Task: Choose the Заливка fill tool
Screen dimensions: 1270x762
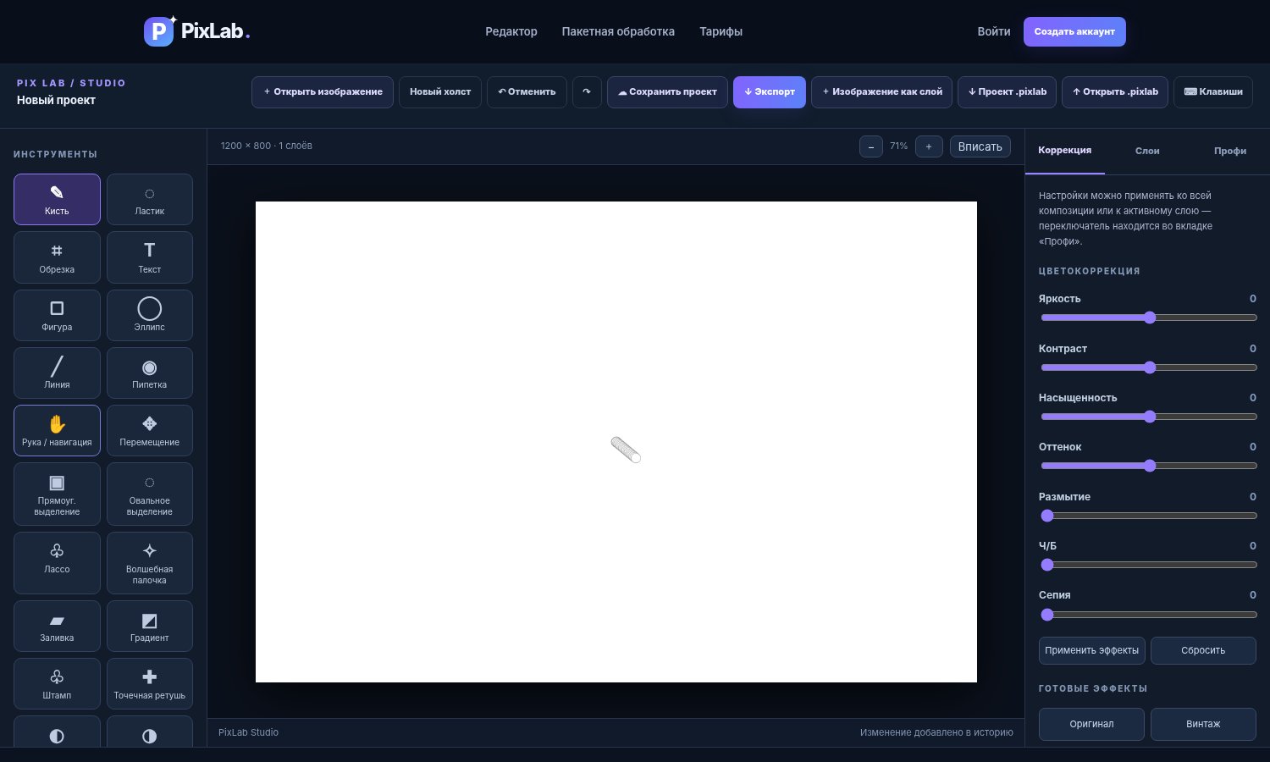Action: point(57,627)
